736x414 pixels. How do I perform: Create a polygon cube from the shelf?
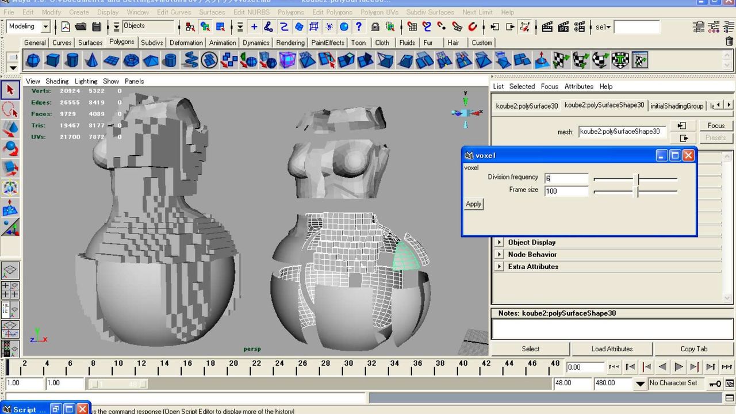coord(52,60)
